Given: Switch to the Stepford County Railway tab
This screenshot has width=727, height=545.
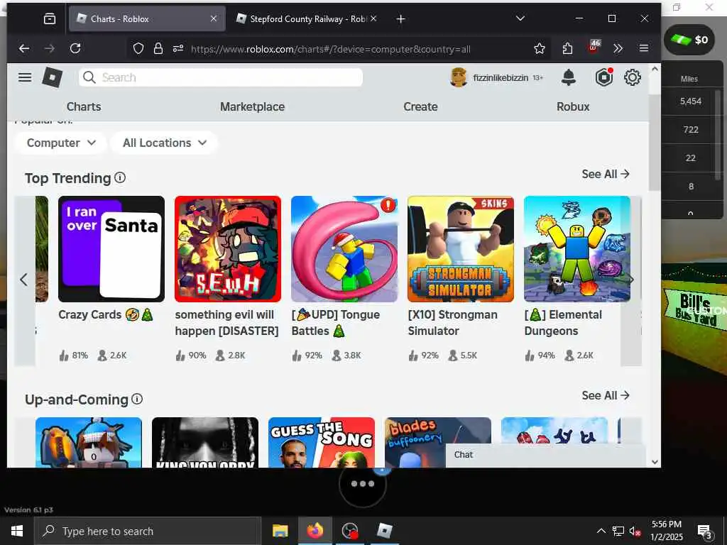Looking at the screenshot, I should (307, 18).
